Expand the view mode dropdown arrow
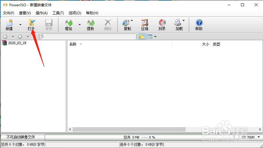This screenshot has width=263, height=148. point(155,37)
